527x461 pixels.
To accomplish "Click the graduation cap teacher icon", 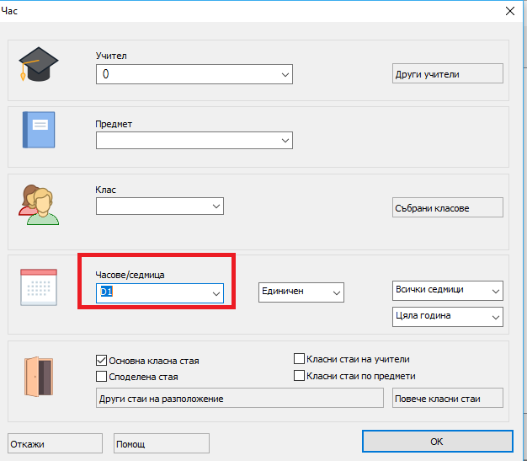I will pyautogui.click(x=39, y=64).
